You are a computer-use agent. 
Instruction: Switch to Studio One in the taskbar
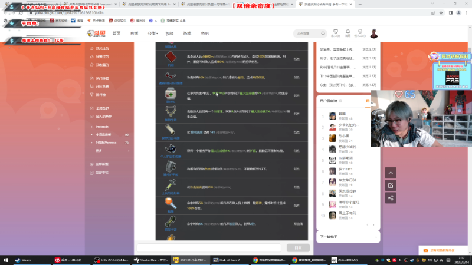click(151, 260)
